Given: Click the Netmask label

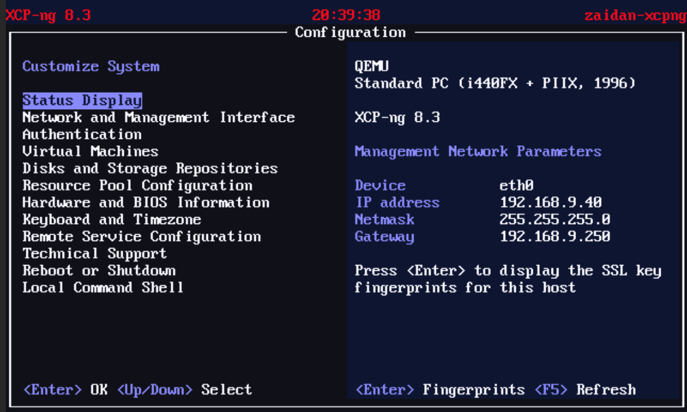Looking at the screenshot, I should (384, 220).
